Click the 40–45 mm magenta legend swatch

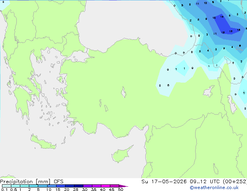pyautogui.click(x=106, y=186)
